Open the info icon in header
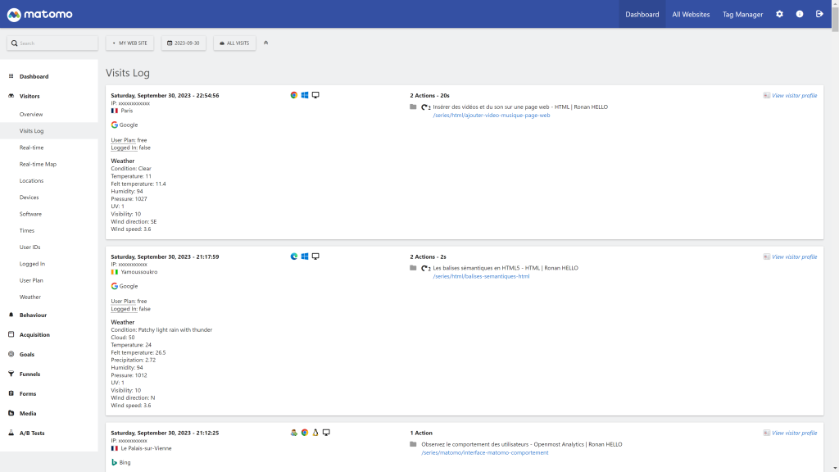This screenshot has width=839, height=472. point(800,14)
